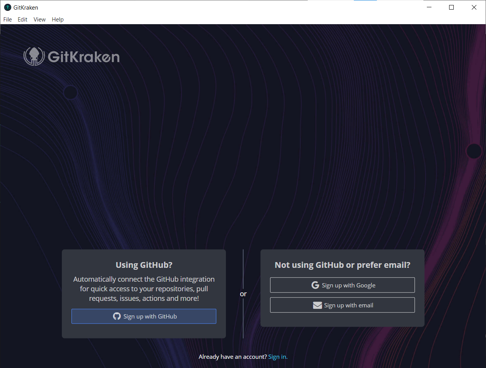Click Sign up with email button
The height and width of the screenshot is (368, 486).
tap(342, 305)
